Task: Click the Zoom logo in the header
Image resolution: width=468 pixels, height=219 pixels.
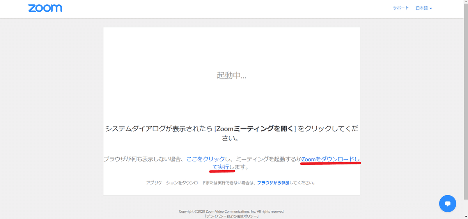Action: (x=45, y=8)
